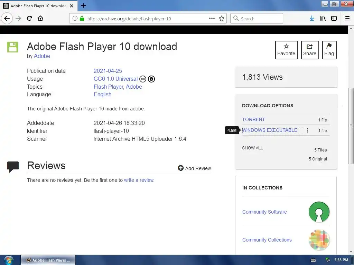Click the Reviews speech bubble icon

coord(13,167)
